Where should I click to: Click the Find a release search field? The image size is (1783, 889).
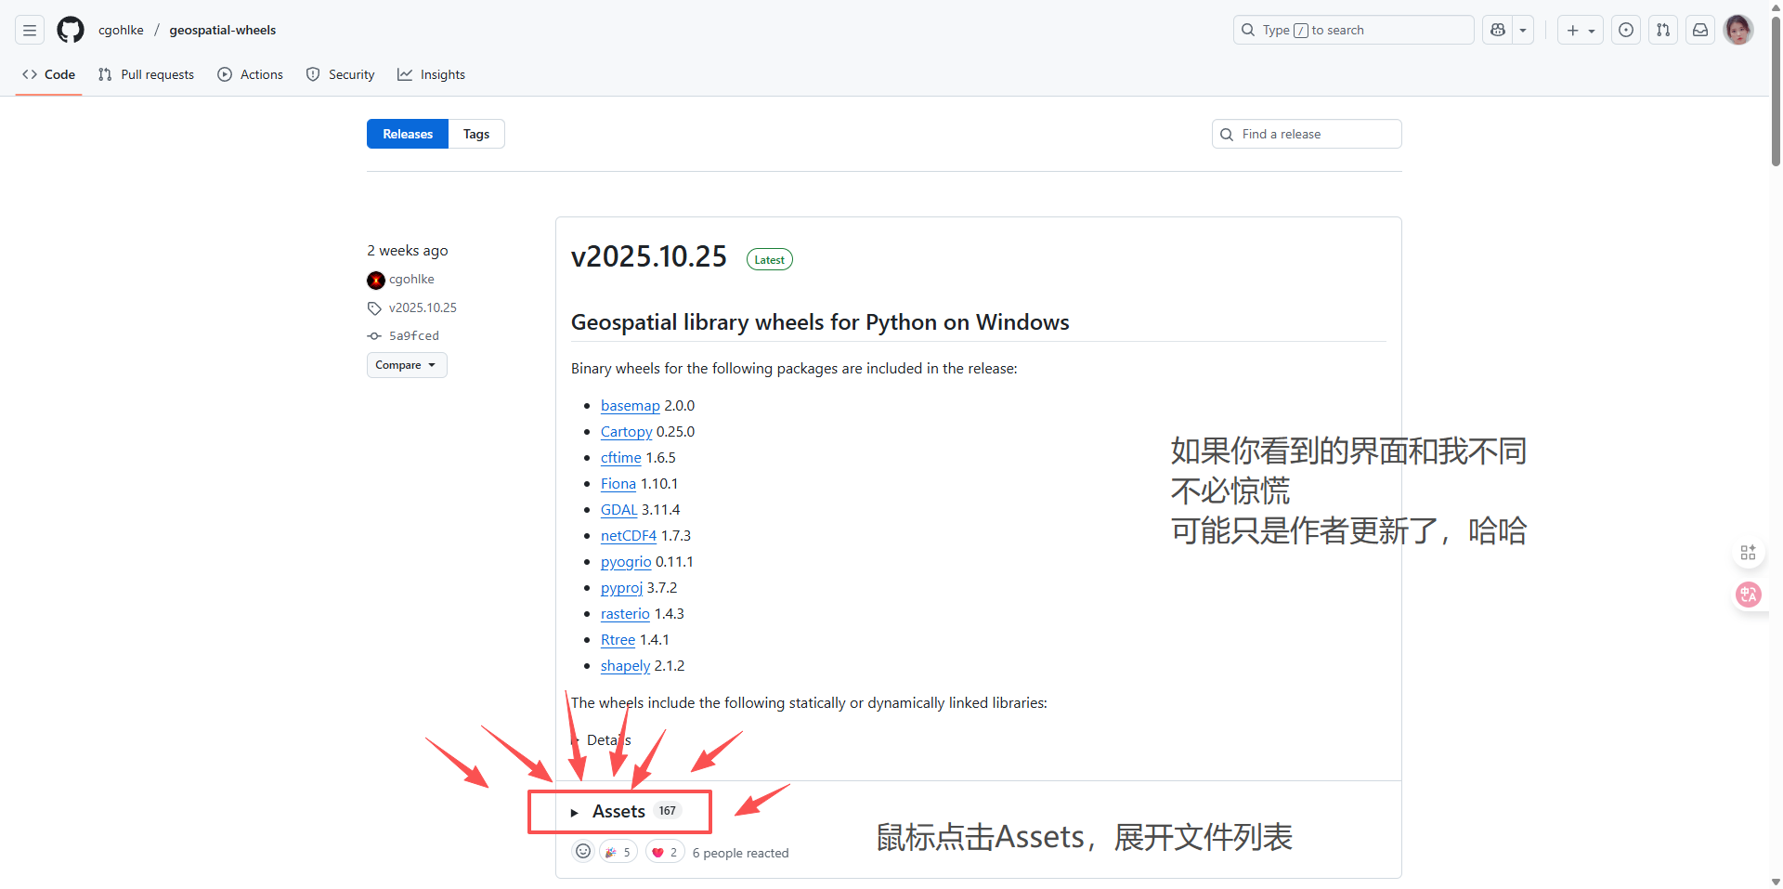tap(1306, 134)
